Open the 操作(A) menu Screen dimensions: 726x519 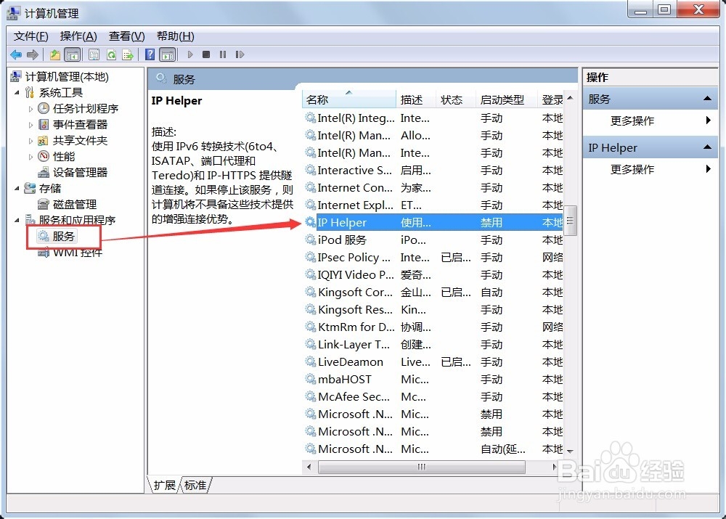click(x=78, y=36)
